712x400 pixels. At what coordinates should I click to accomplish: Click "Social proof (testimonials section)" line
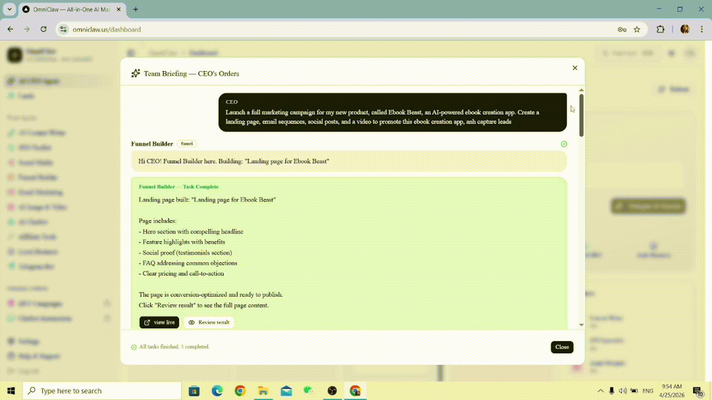[x=185, y=253]
